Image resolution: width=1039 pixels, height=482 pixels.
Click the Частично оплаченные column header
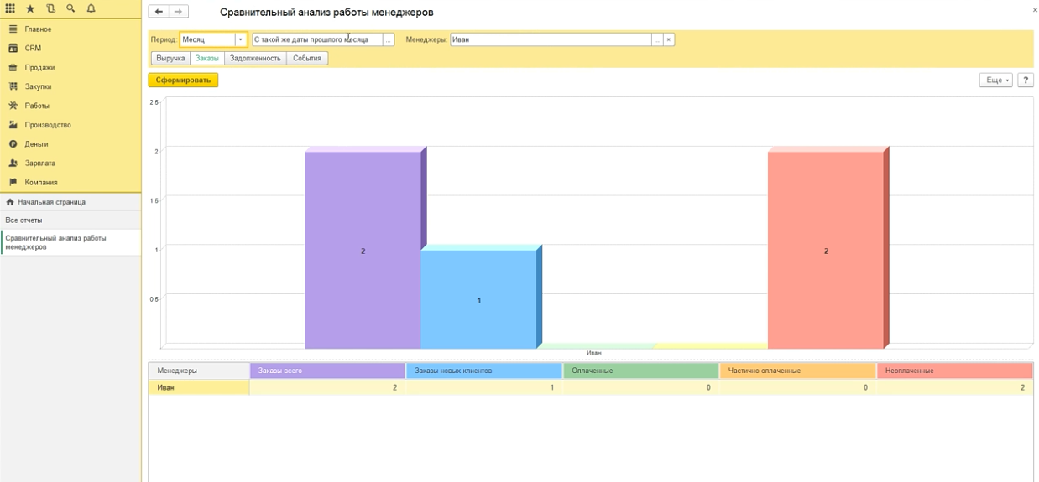coord(798,371)
